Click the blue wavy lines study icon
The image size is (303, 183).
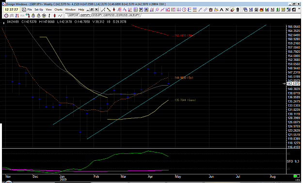pyautogui.click(x=12, y=15)
